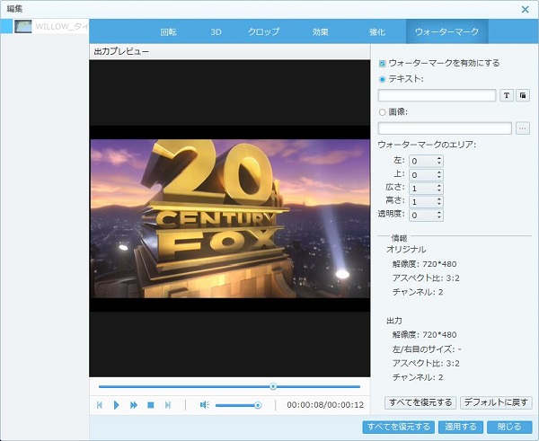The width and height of the screenshot is (539, 441).
Task: Click the 20th Century Fox preview frame
Action: tap(230, 218)
